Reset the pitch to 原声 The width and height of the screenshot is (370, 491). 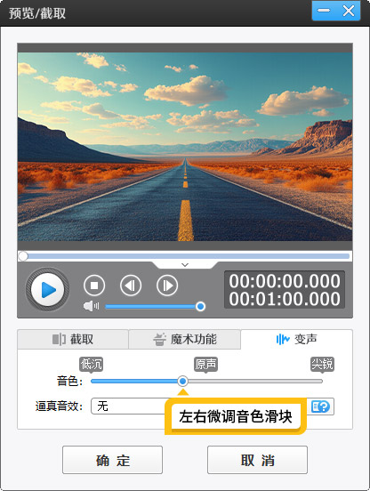(205, 364)
